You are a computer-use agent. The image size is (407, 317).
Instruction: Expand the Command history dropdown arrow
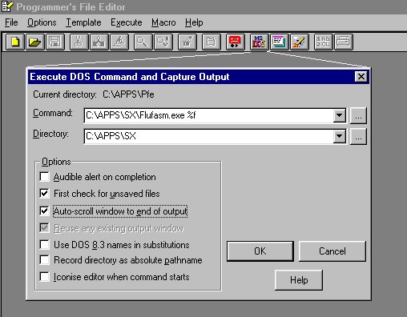click(340, 115)
